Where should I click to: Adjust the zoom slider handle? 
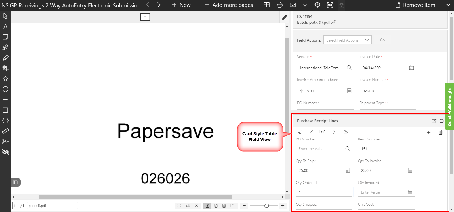pos(266,206)
